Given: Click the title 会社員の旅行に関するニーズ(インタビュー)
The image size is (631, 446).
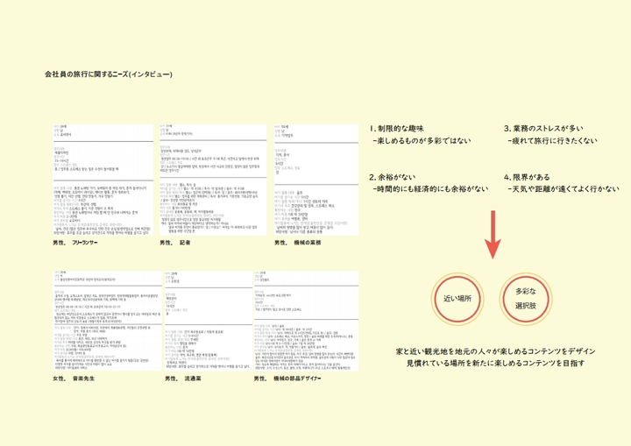Looking at the screenshot, I should tap(109, 74).
